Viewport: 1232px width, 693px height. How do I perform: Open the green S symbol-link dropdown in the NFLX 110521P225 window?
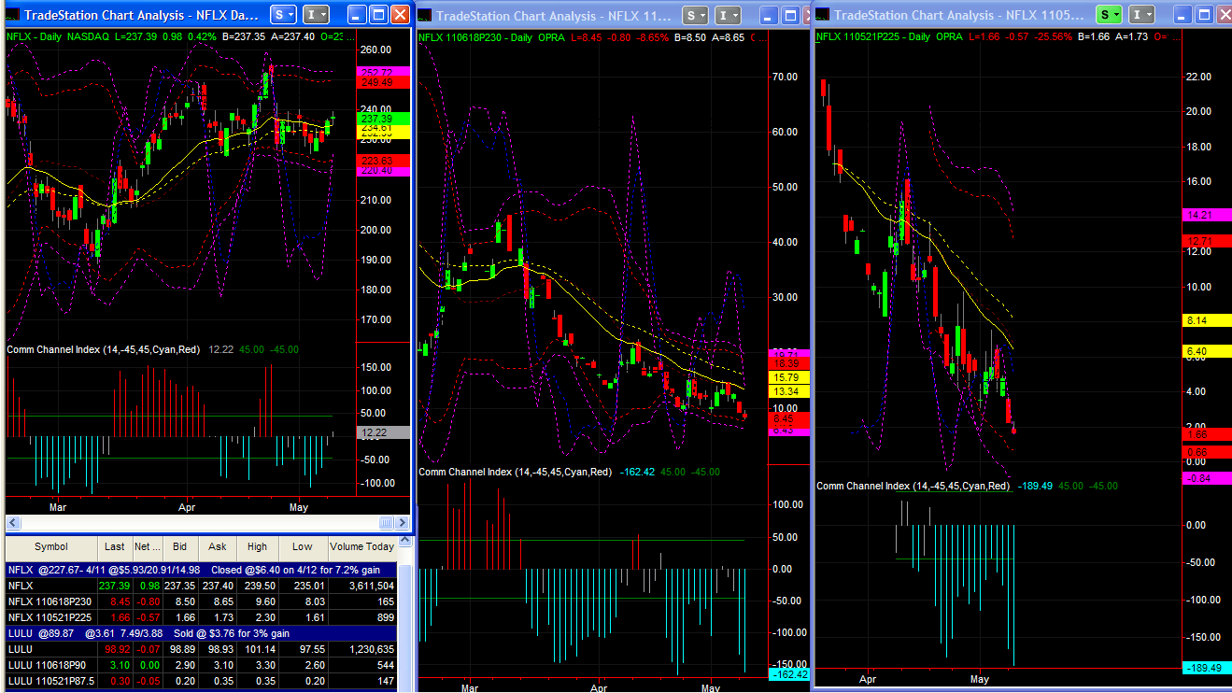click(1109, 15)
